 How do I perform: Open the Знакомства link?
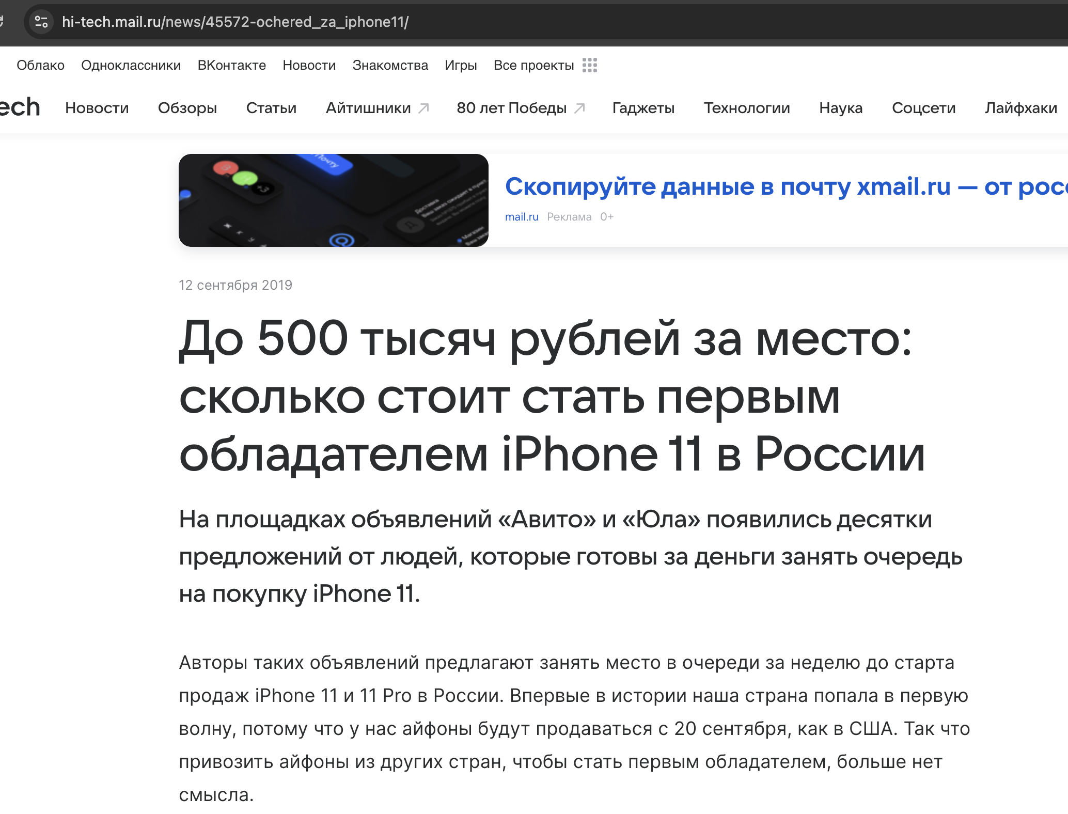coord(390,65)
